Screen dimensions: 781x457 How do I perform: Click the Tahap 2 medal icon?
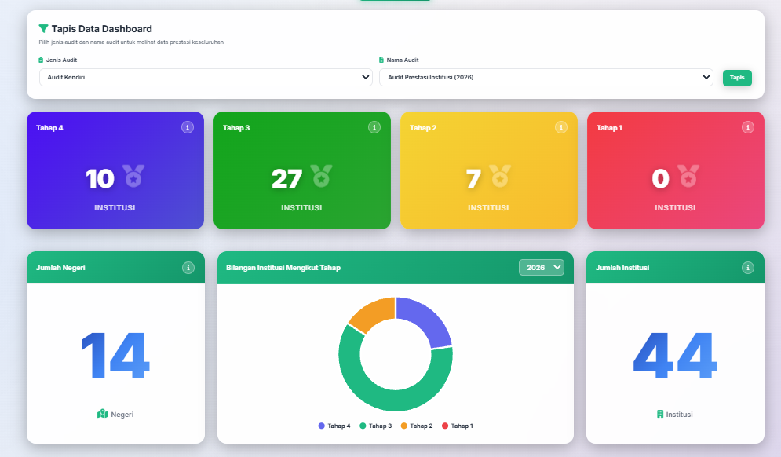500,176
